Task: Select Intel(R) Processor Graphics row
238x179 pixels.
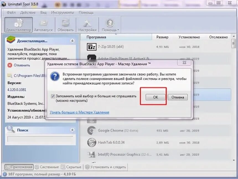Action: 156,154
